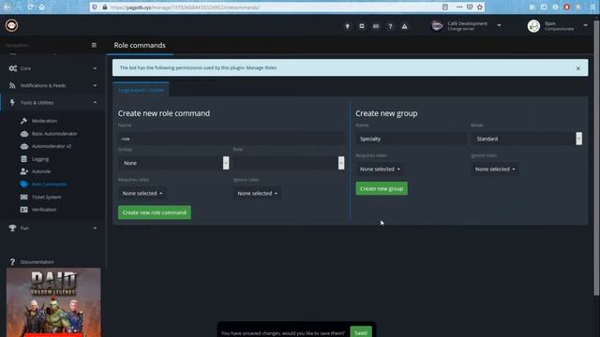This screenshot has height=337, width=600.
Task: Click the Core gears icon
Action: point(12,68)
